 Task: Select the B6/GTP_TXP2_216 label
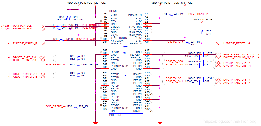[235, 80]
